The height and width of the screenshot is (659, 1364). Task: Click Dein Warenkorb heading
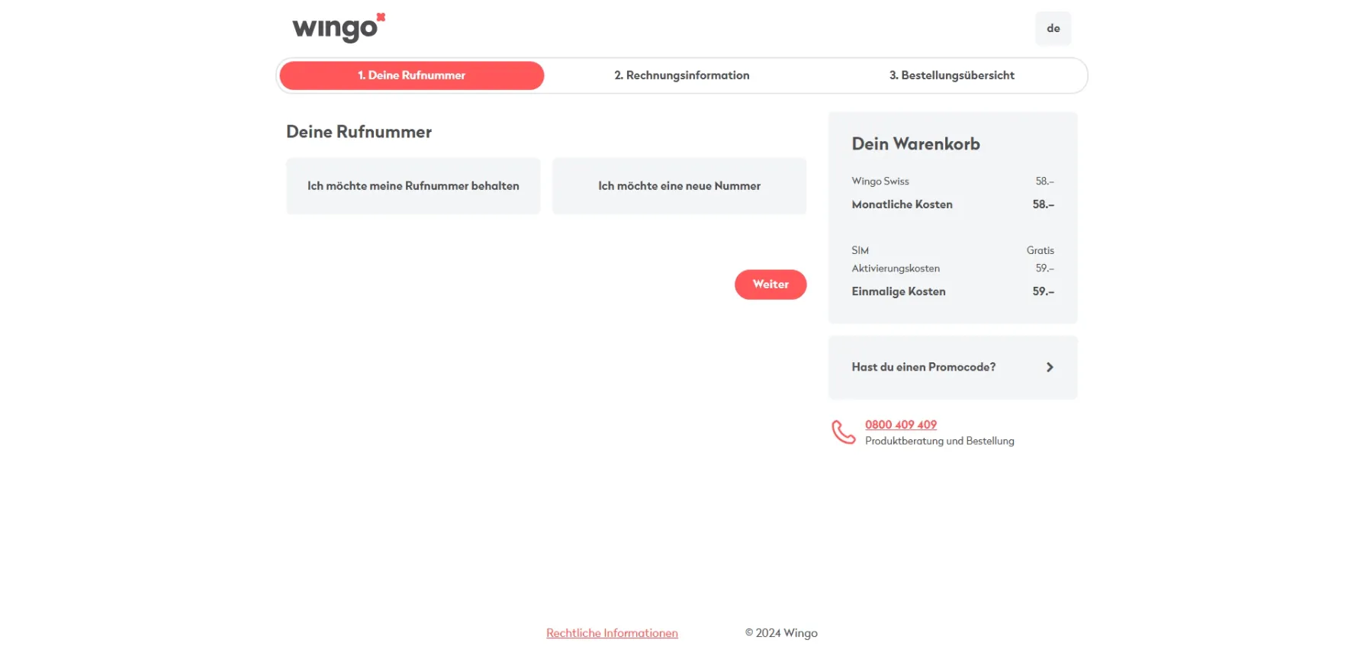pos(915,144)
